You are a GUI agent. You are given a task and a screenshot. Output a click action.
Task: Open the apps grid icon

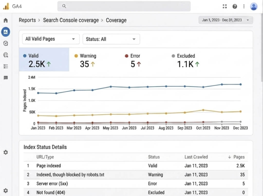pos(225,6)
